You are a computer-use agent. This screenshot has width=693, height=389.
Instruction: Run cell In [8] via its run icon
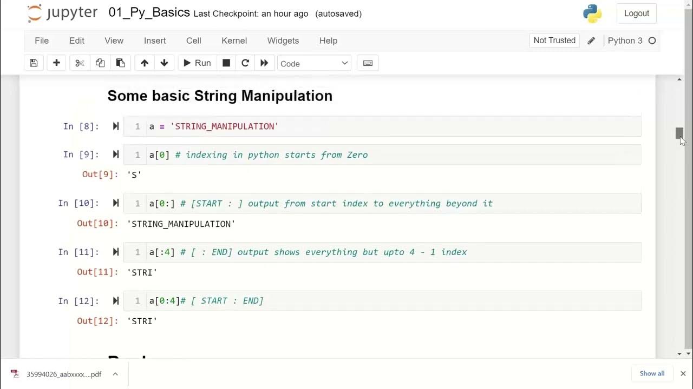115,126
